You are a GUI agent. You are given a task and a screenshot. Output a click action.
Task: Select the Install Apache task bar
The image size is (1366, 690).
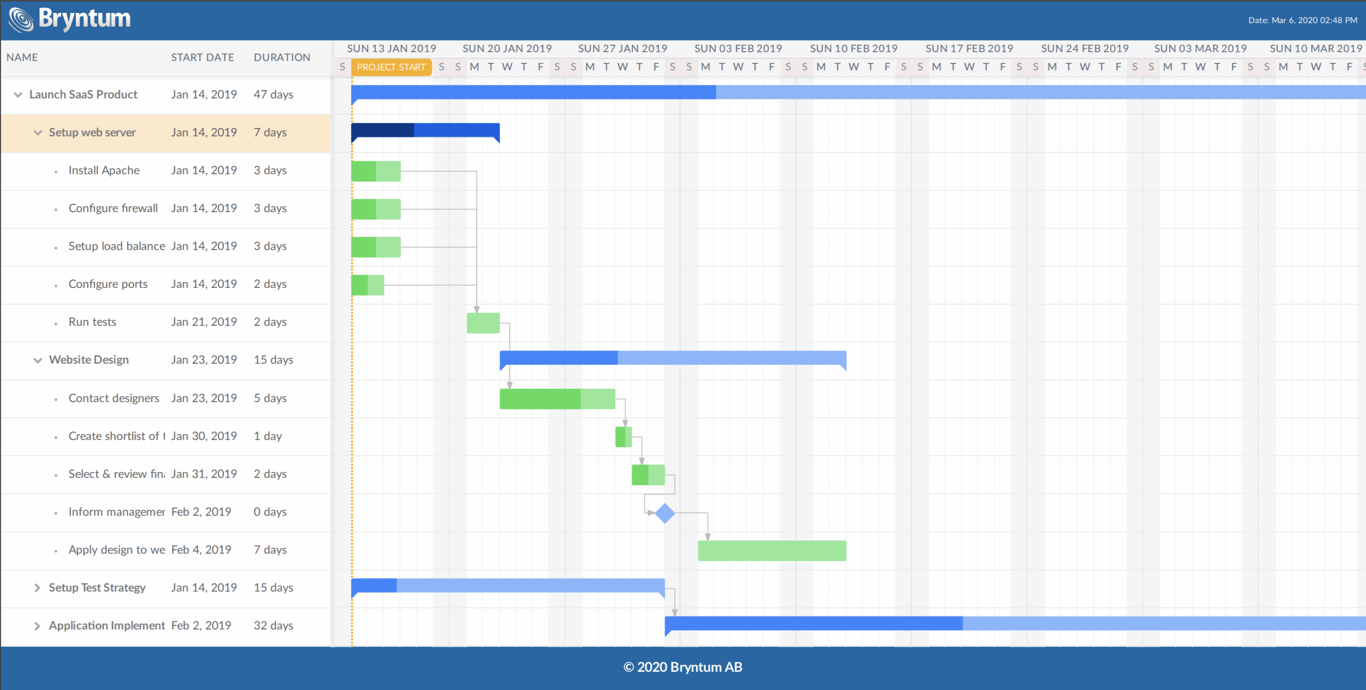[x=375, y=171]
